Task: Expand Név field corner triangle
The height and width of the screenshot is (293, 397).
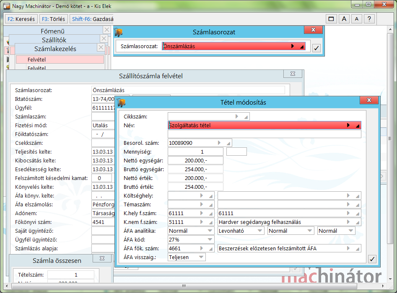Action: pos(358,126)
